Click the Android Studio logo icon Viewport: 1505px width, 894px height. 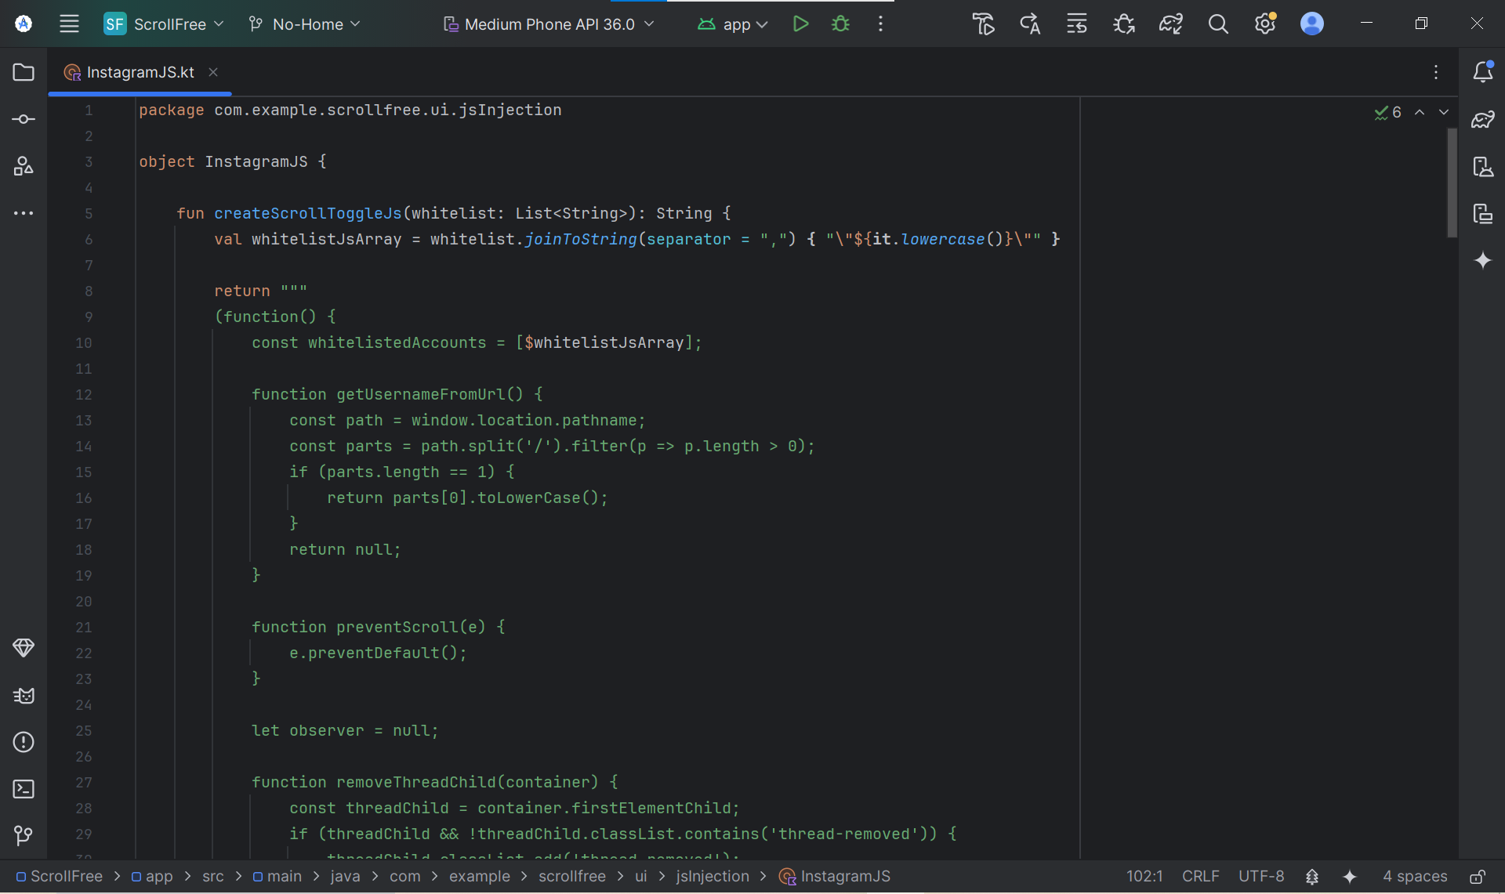(x=24, y=24)
